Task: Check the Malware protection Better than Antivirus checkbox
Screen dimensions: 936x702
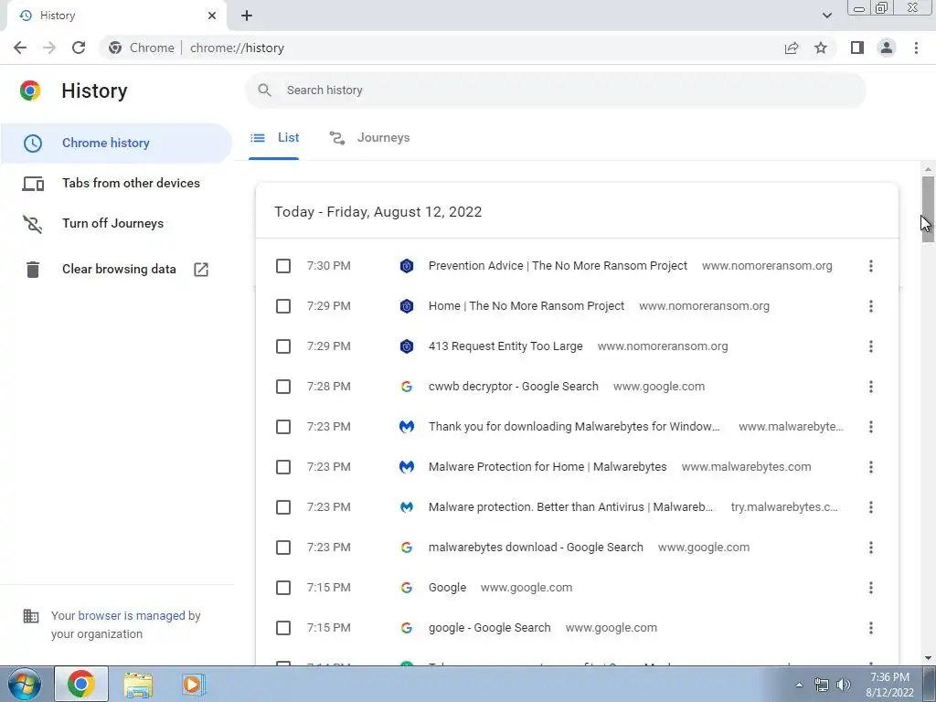Action: [283, 507]
